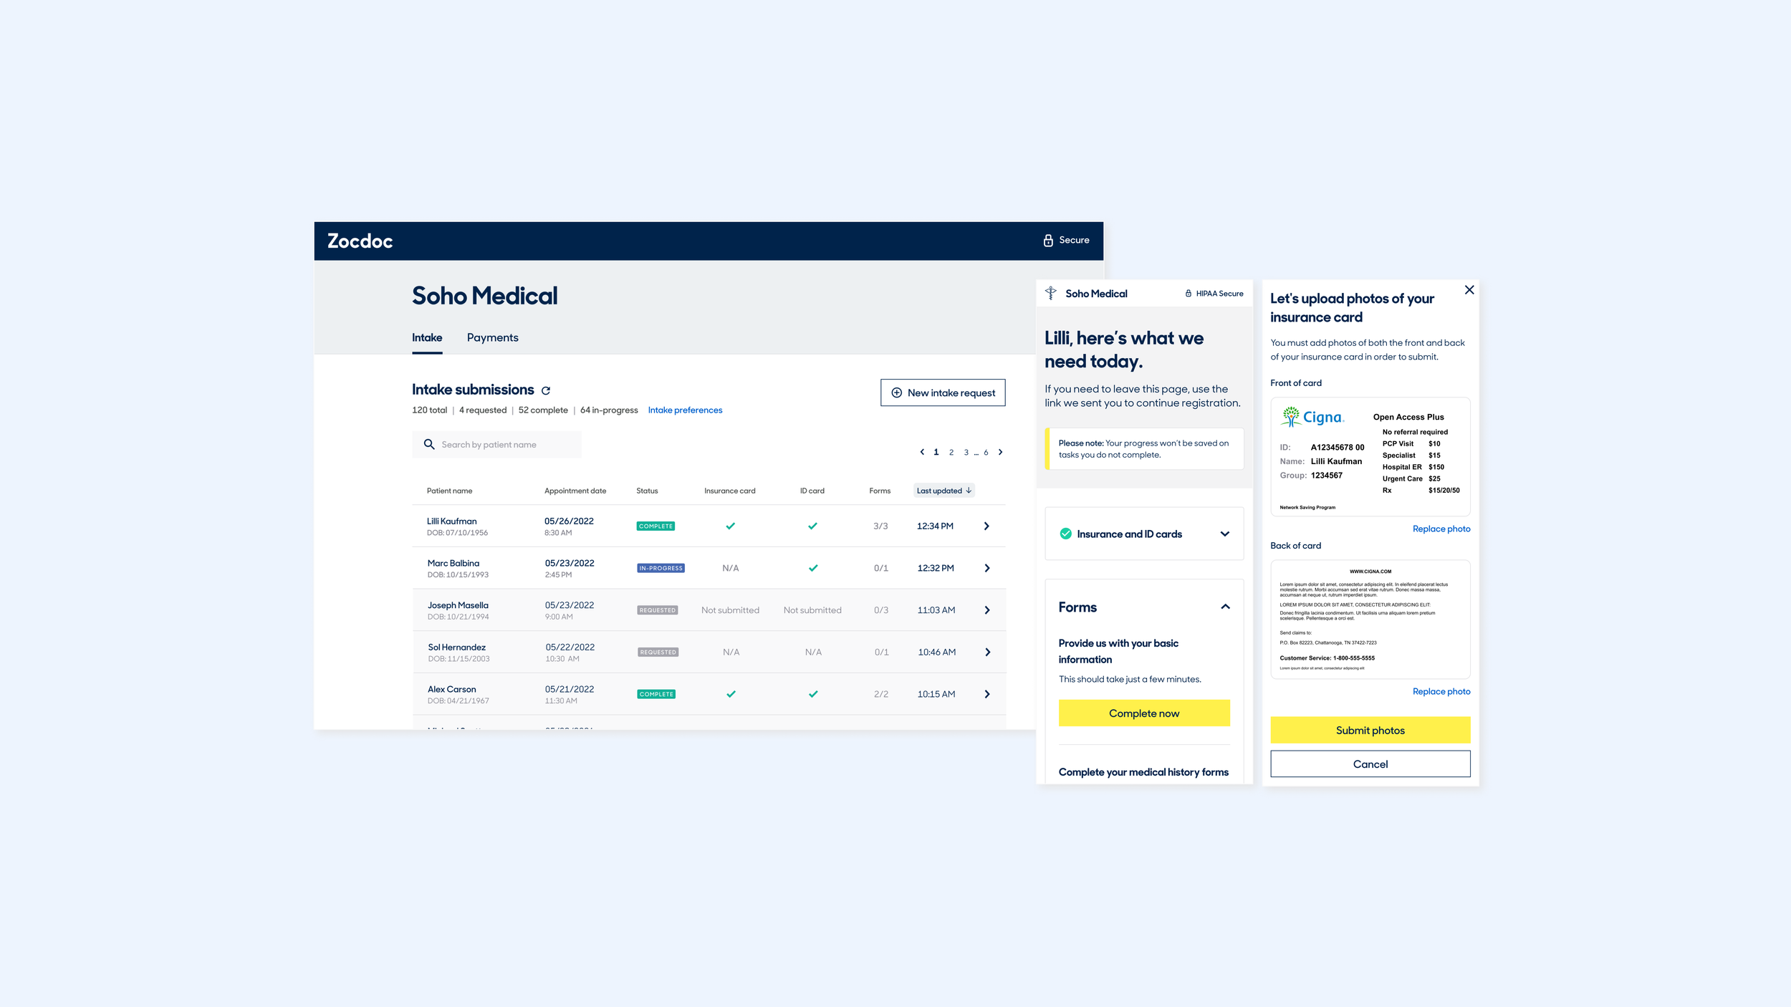Click the Search by patient name field
Image resolution: width=1791 pixels, height=1007 pixels.
click(496, 444)
